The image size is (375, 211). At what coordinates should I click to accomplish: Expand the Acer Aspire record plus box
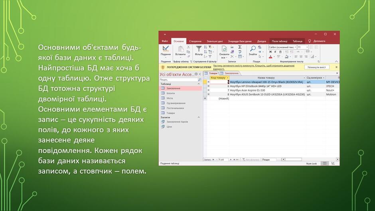pos(208,90)
